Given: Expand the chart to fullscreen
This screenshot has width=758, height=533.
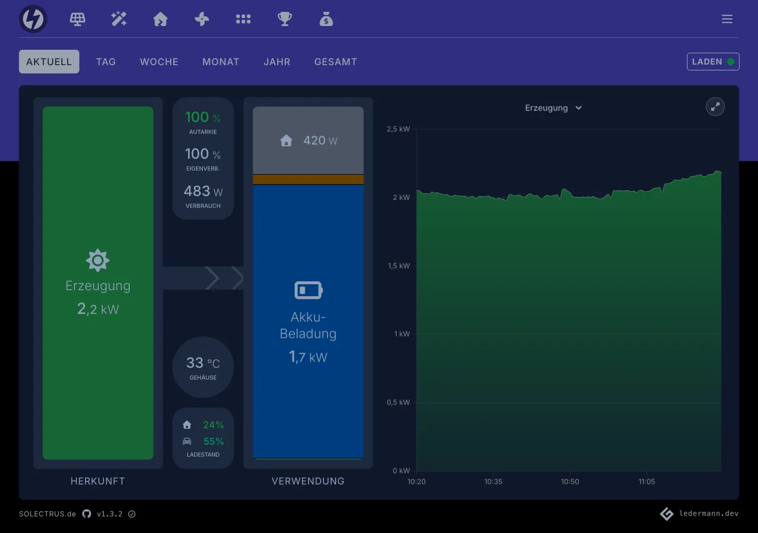Looking at the screenshot, I should click(x=715, y=107).
